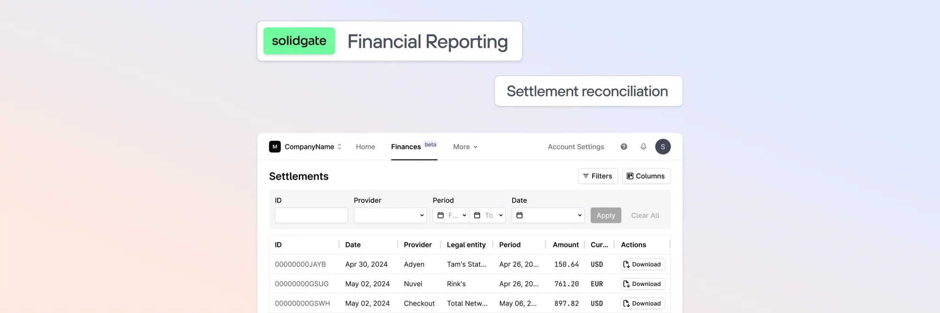
Task: Click the Nuvei provider cell
Action: (413, 284)
